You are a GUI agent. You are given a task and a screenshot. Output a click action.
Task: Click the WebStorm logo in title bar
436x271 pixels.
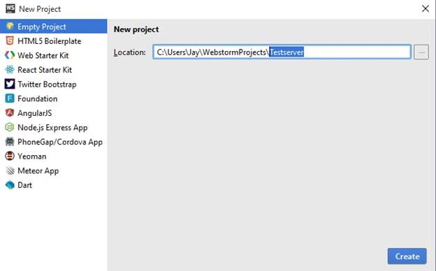(x=10, y=8)
